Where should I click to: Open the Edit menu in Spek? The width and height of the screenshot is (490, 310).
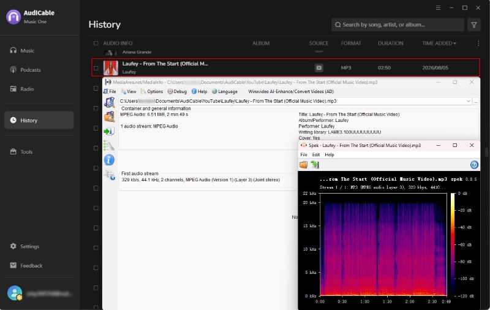click(x=316, y=154)
